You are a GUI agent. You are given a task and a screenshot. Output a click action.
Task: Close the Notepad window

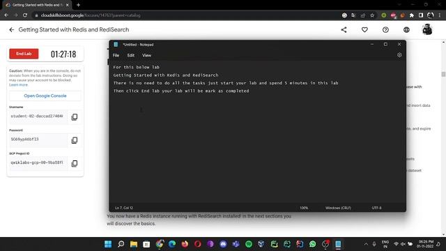pyautogui.click(x=399, y=45)
